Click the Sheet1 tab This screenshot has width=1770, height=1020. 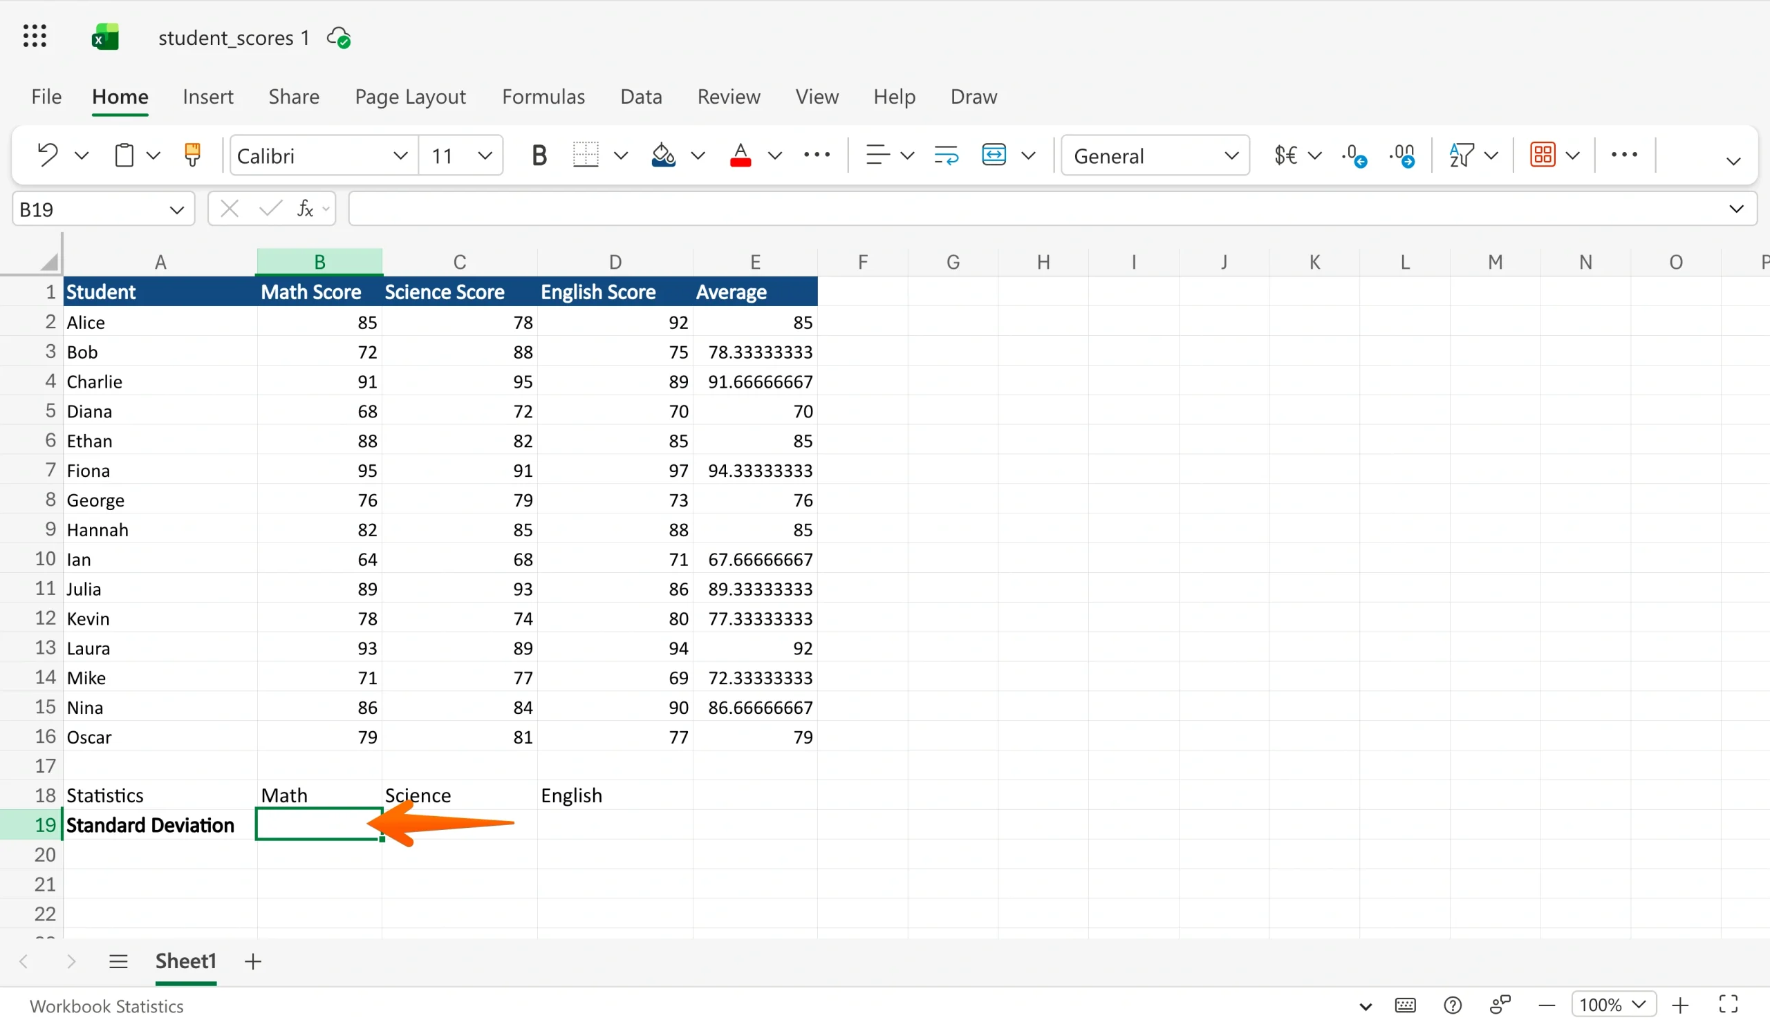click(186, 961)
